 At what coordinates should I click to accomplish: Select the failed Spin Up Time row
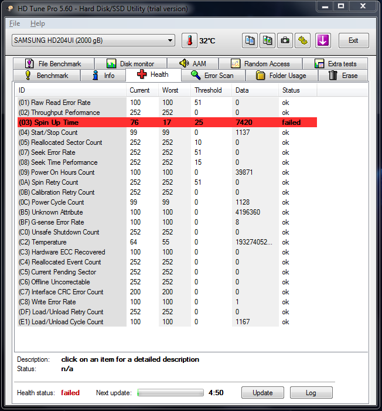point(167,123)
